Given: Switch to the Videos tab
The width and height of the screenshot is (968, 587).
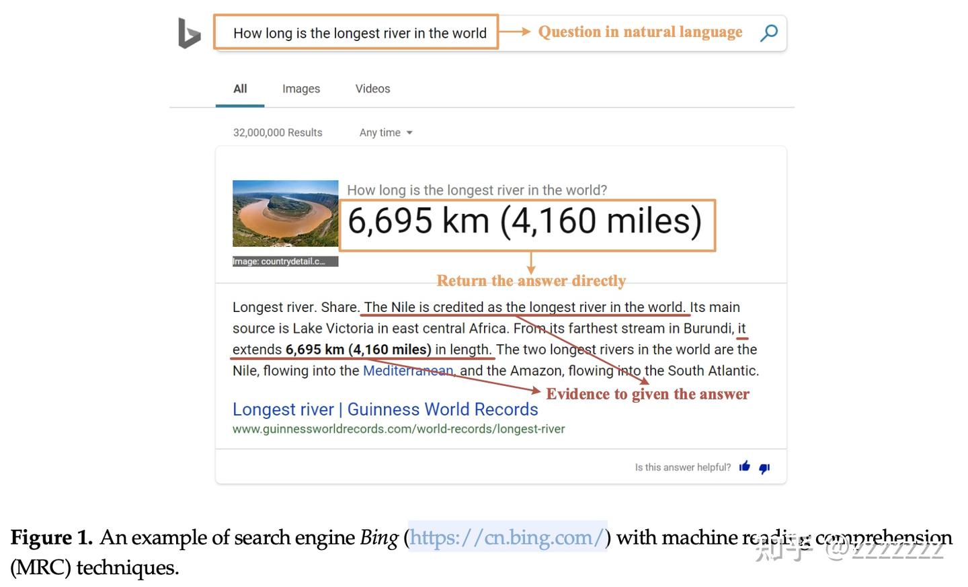Looking at the screenshot, I should click(372, 88).
